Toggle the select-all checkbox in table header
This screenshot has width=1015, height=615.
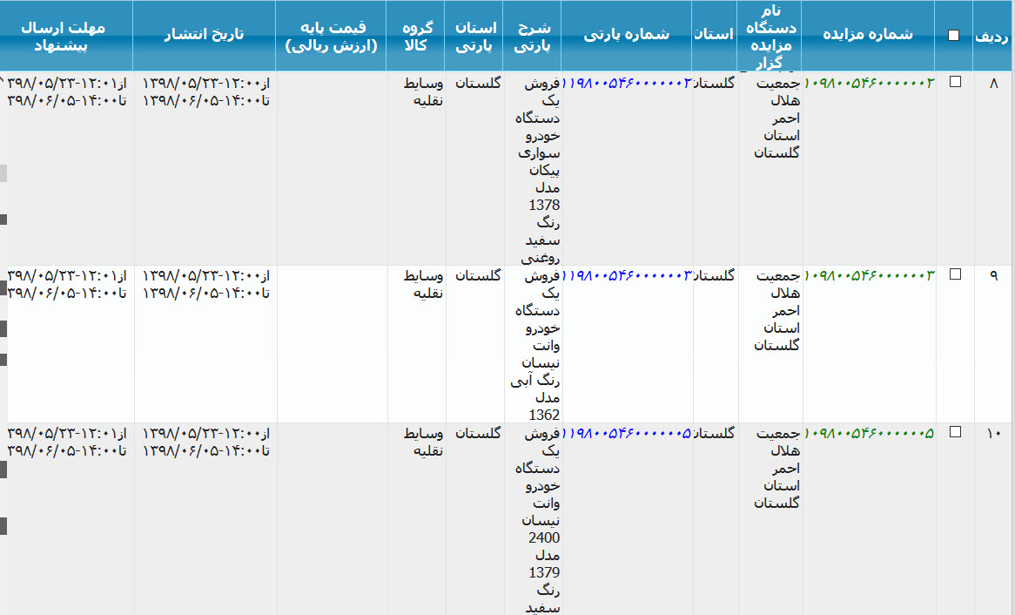click(954, 36)
